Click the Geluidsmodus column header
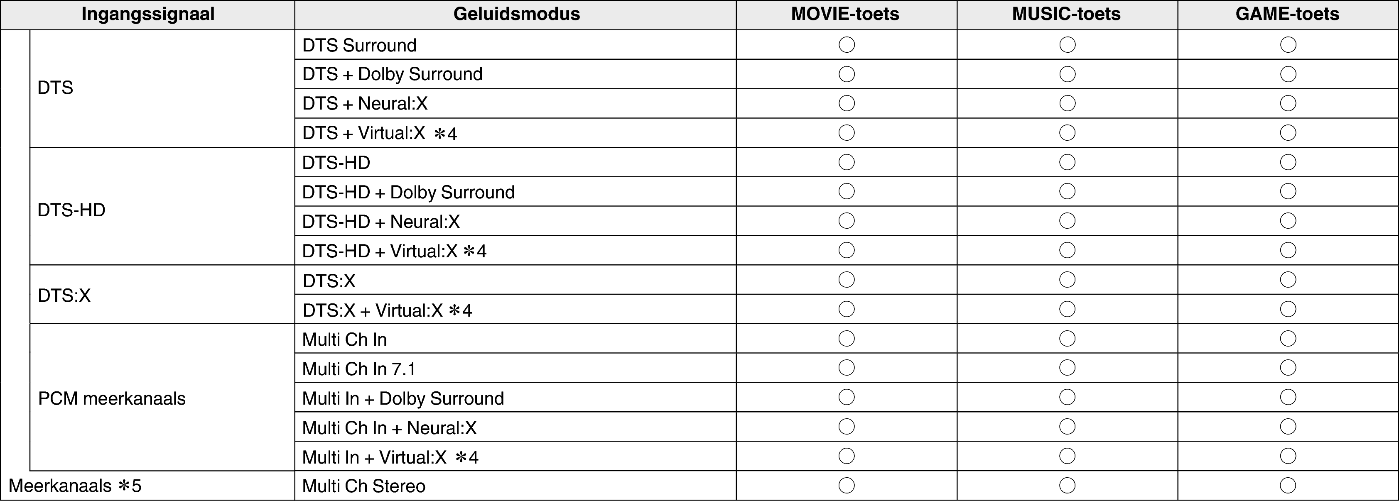Image resolution: width=1399 pixels, height=503 pixels. 515,15
